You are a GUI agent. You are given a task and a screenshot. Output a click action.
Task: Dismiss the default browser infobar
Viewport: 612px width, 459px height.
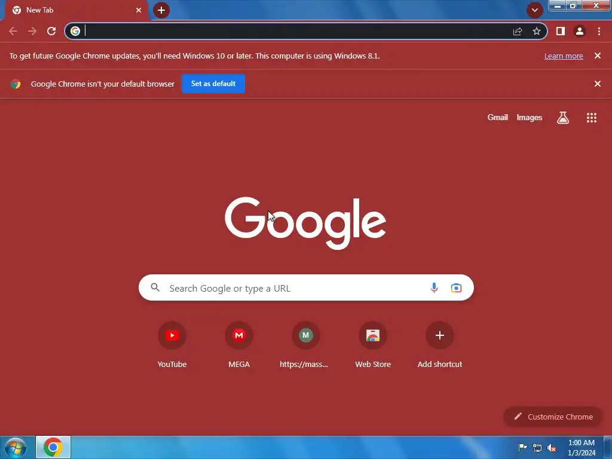[598, 84]
